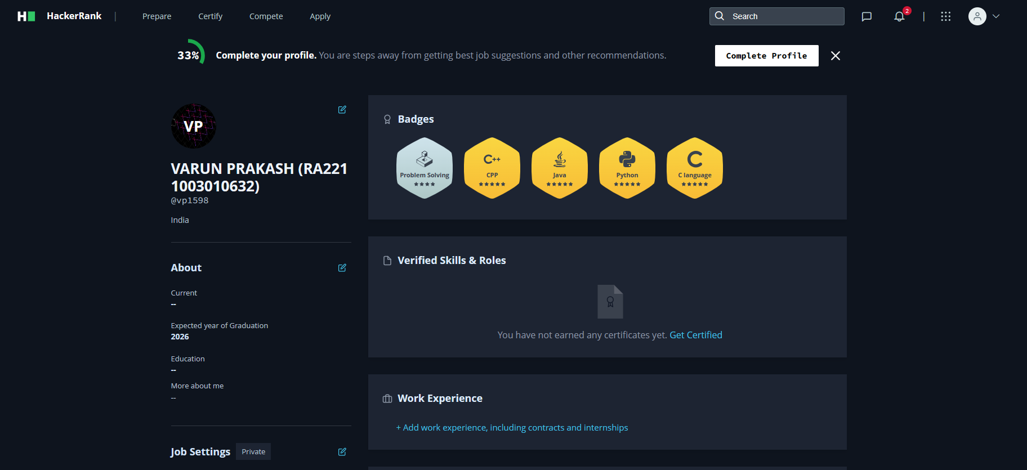1027x470 pixels.
Task: Click the search magnifier icon
Action: [x=720, y=16]
